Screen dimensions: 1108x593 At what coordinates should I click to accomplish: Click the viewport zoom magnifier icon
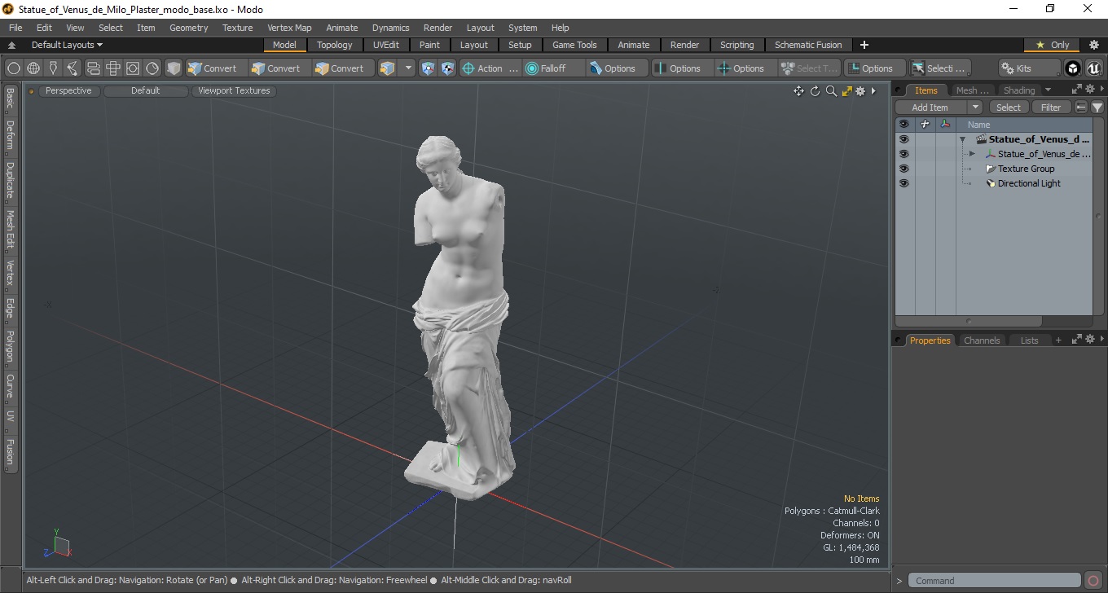point(831,91)
